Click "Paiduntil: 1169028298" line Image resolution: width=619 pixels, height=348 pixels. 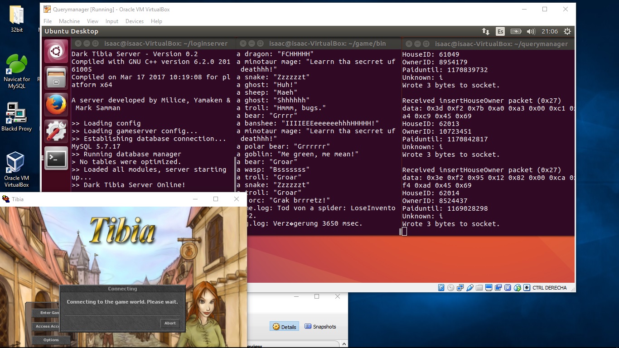point(445,208)
